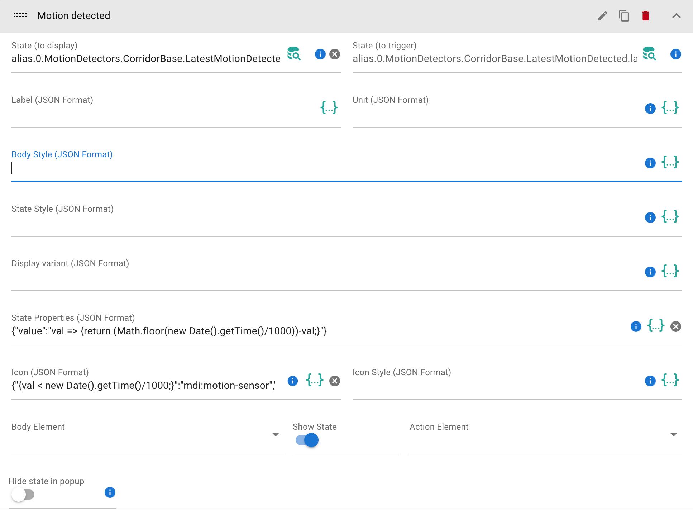Show info for Hide state in popup
The width and height of the screenshot is (693, 511).
coord(110,492)
